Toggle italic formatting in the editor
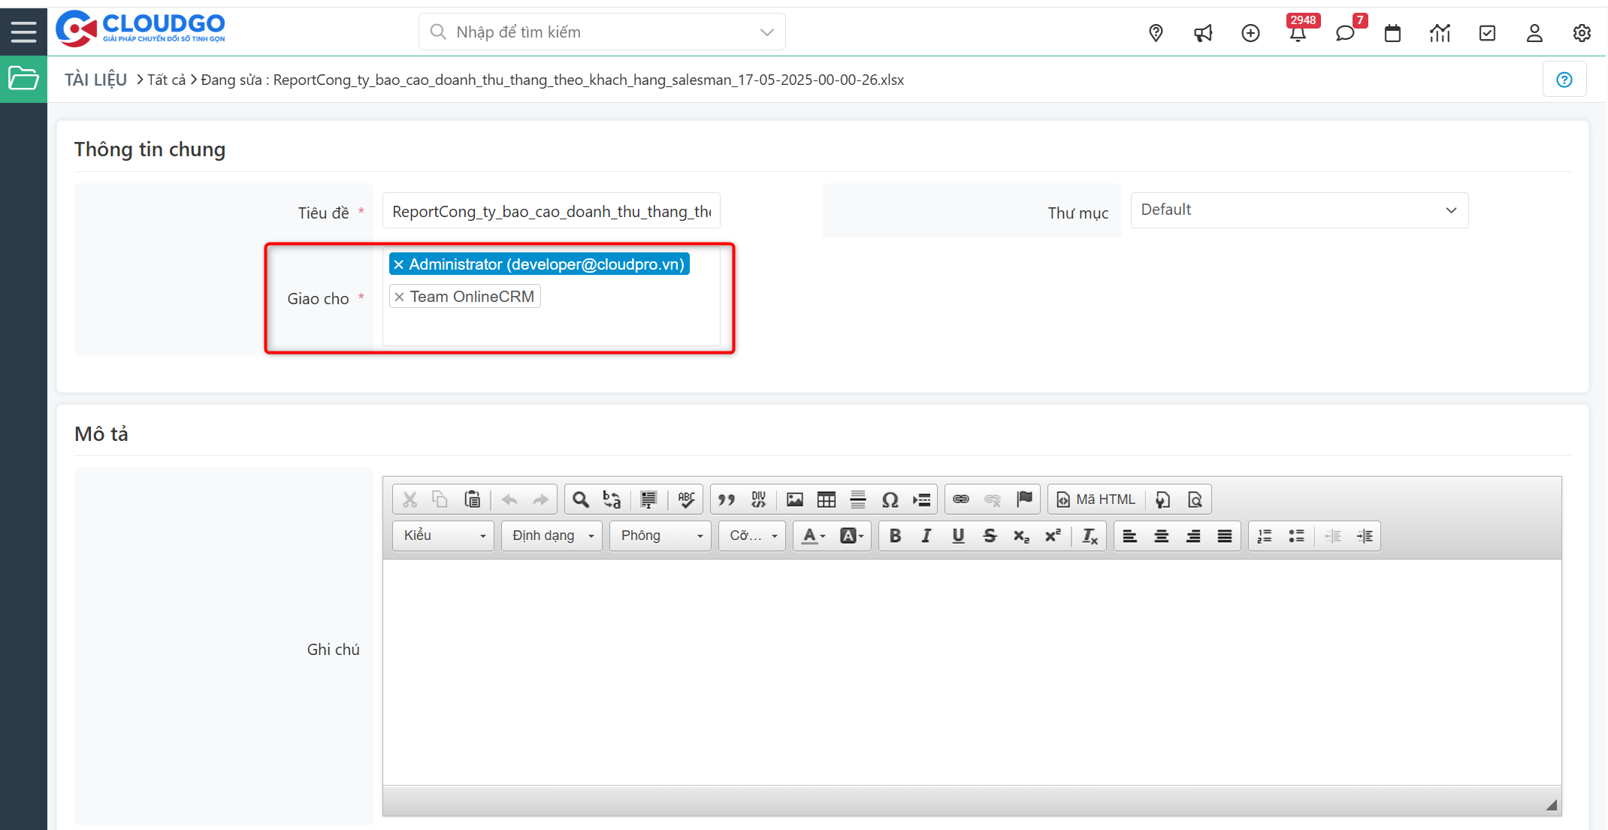Image resolution: width=1608 pixels, height=830 pixels. pos(926,536)
